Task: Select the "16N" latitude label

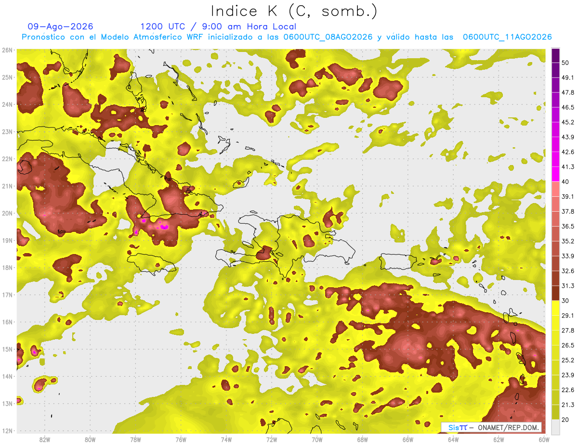Action: click(8, 322)
